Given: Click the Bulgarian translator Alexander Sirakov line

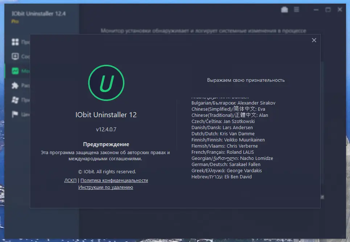Looking at the screenshot, I should pos(233,103).
